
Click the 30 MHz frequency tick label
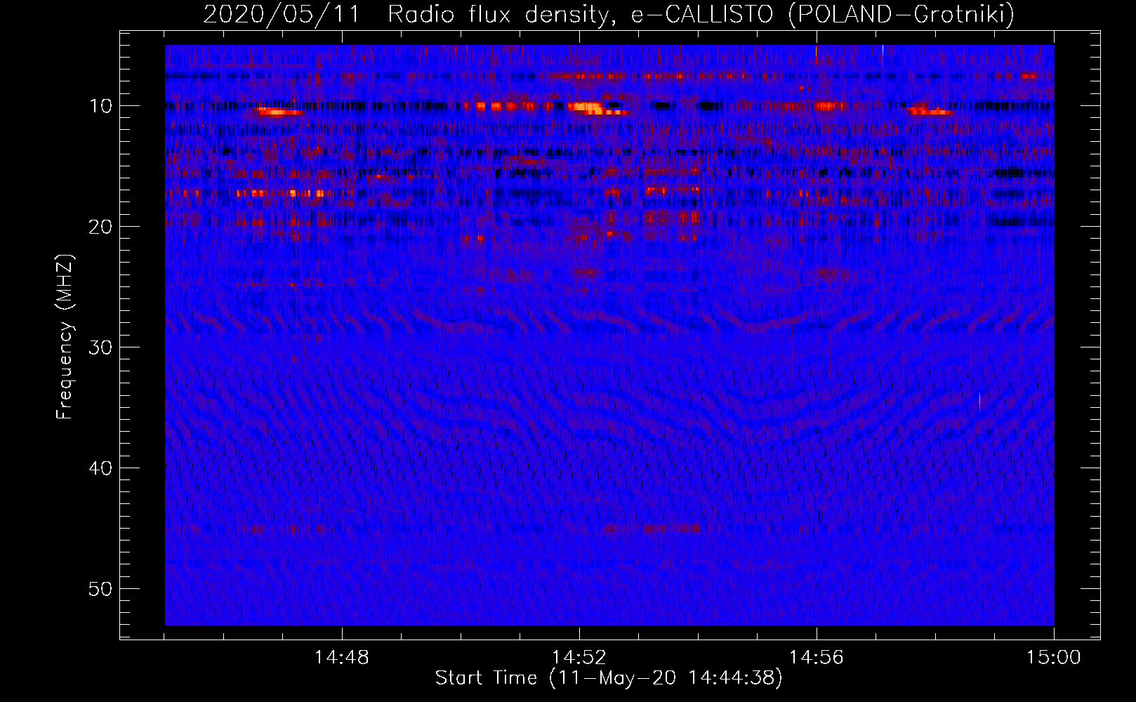[101, 347]
